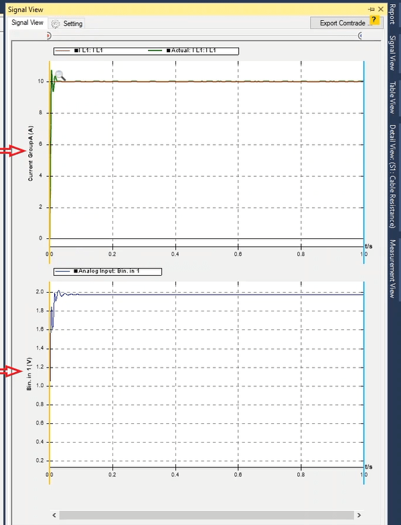Open Detail View Cable Resistance side tab

(x=392, y=177)
